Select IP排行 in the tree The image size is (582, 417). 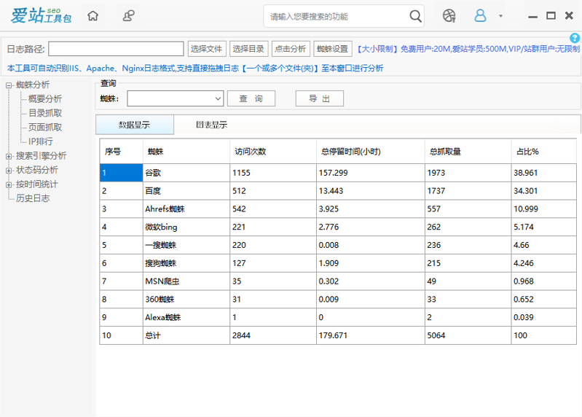[41, 141]
